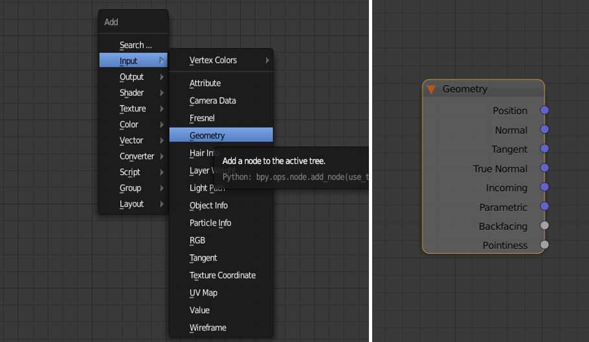The image size is (589, 342).
Task: Click the Backfacing gray socket
Action: tap(544, 226)
